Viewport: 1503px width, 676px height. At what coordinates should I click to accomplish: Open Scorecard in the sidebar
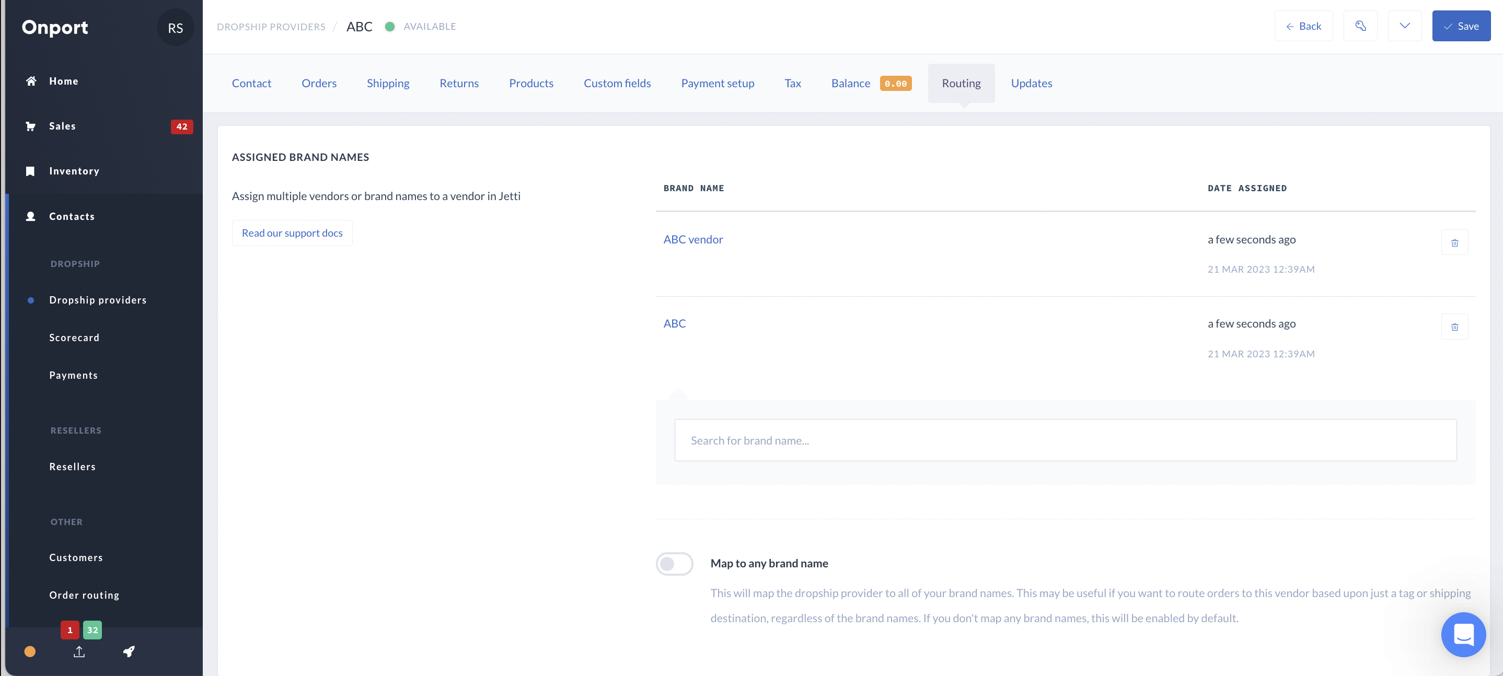74,337
